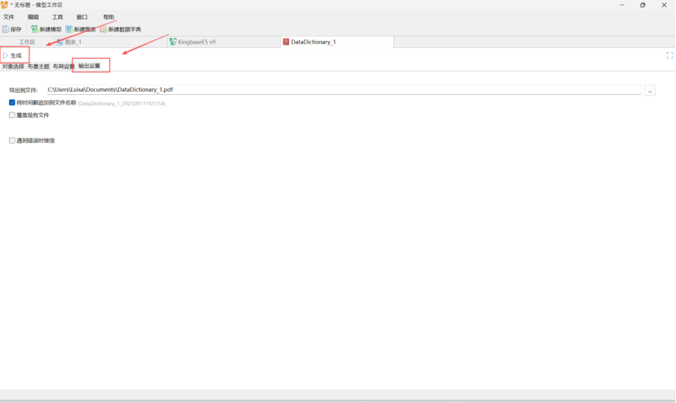Screen dimensions: 676x403
Task: Open the Object Selection (对象选择) tab
Action: tap(13, 67)
